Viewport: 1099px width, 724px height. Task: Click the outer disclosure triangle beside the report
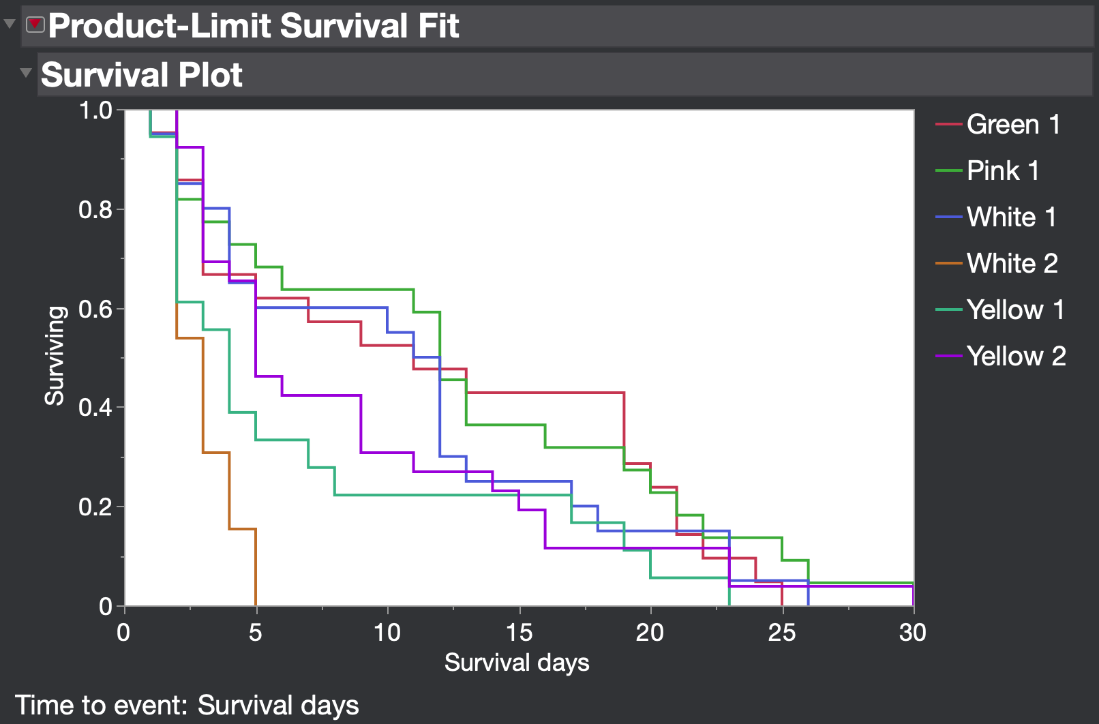pos(9,23)
